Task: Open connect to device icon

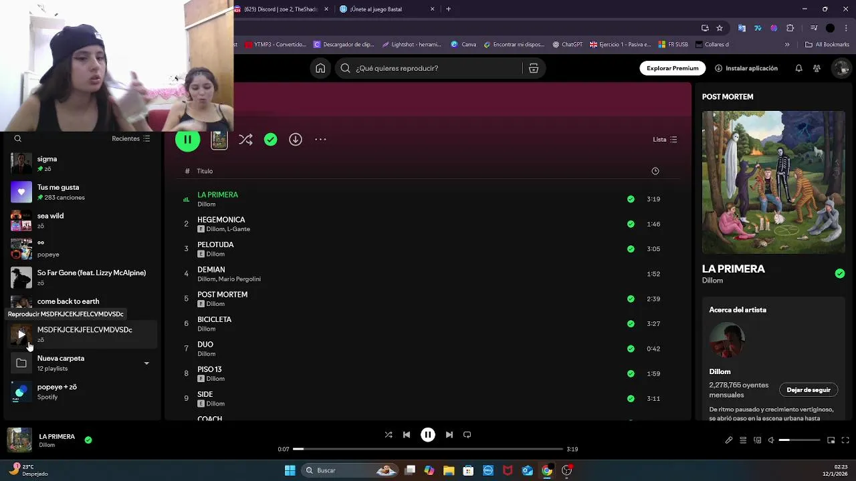Action: (758, 440)
